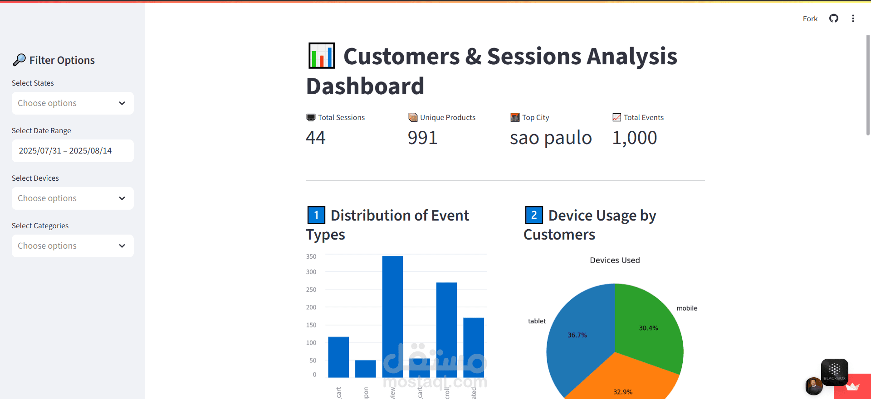Open the three-dot app menu
The width and height of the screenshot is (871, 399).
pyautogui.click(x=853, y=19)
